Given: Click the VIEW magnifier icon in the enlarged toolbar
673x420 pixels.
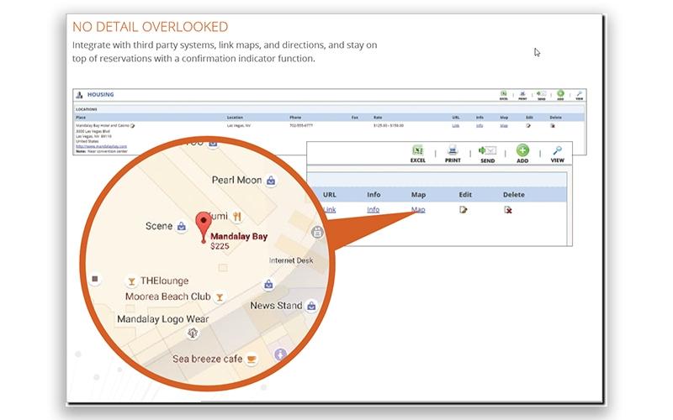Looking at the screenshot, I should click(x=557, y=150).
